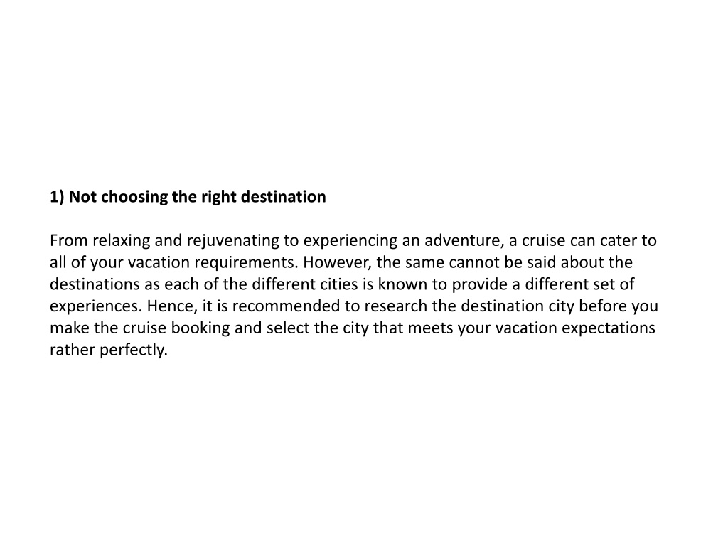This screenshot has height=546, width=728.
Task: Click the word "research" in the fourth line
Action: point(392,306)
